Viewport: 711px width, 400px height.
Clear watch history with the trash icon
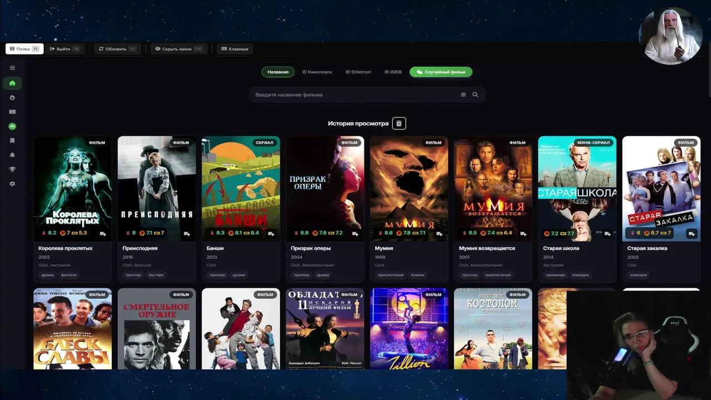pyautogui.click(x=399, y=123)
